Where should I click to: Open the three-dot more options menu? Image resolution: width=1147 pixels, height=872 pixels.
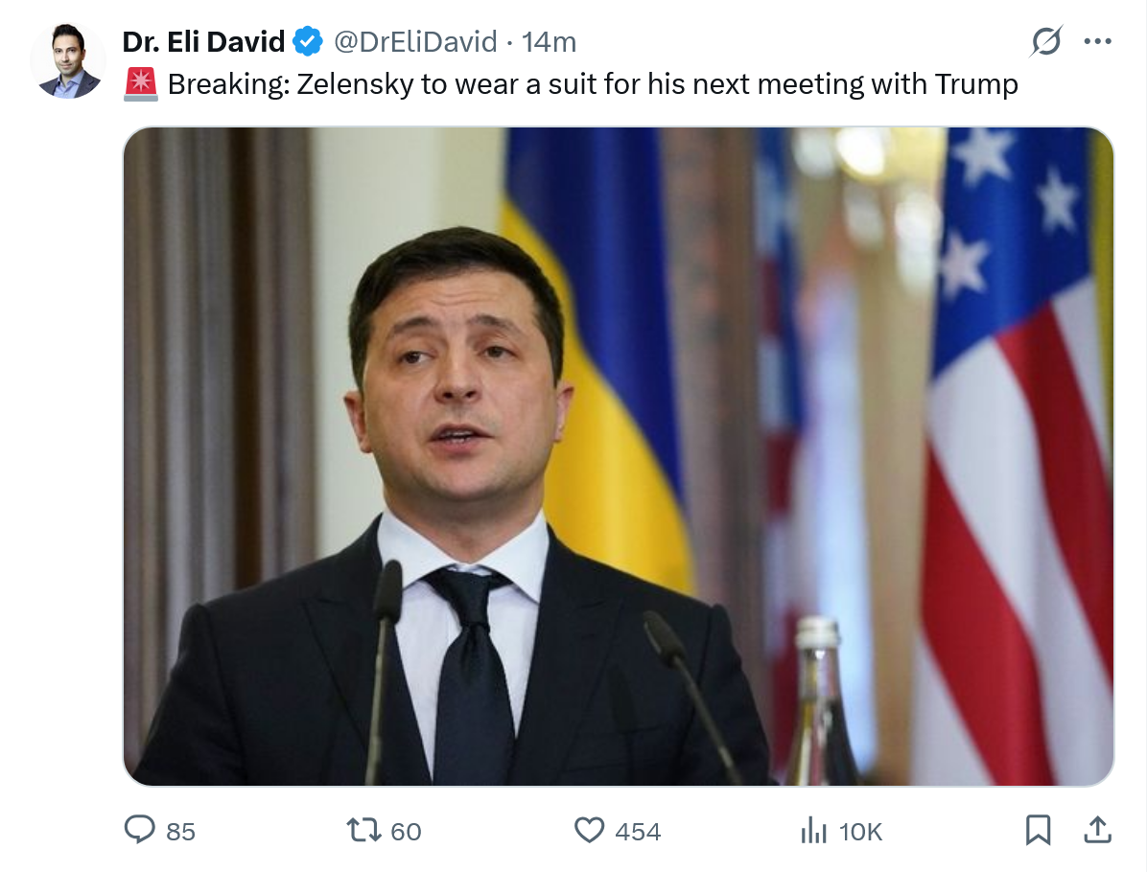pyautogui.click(x=1097, y=41)
